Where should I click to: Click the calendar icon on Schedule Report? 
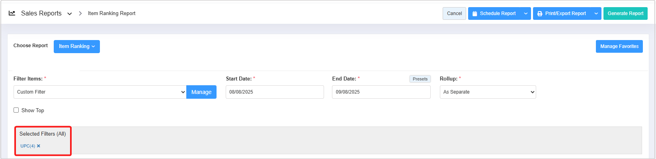click(x=474, y=13)
